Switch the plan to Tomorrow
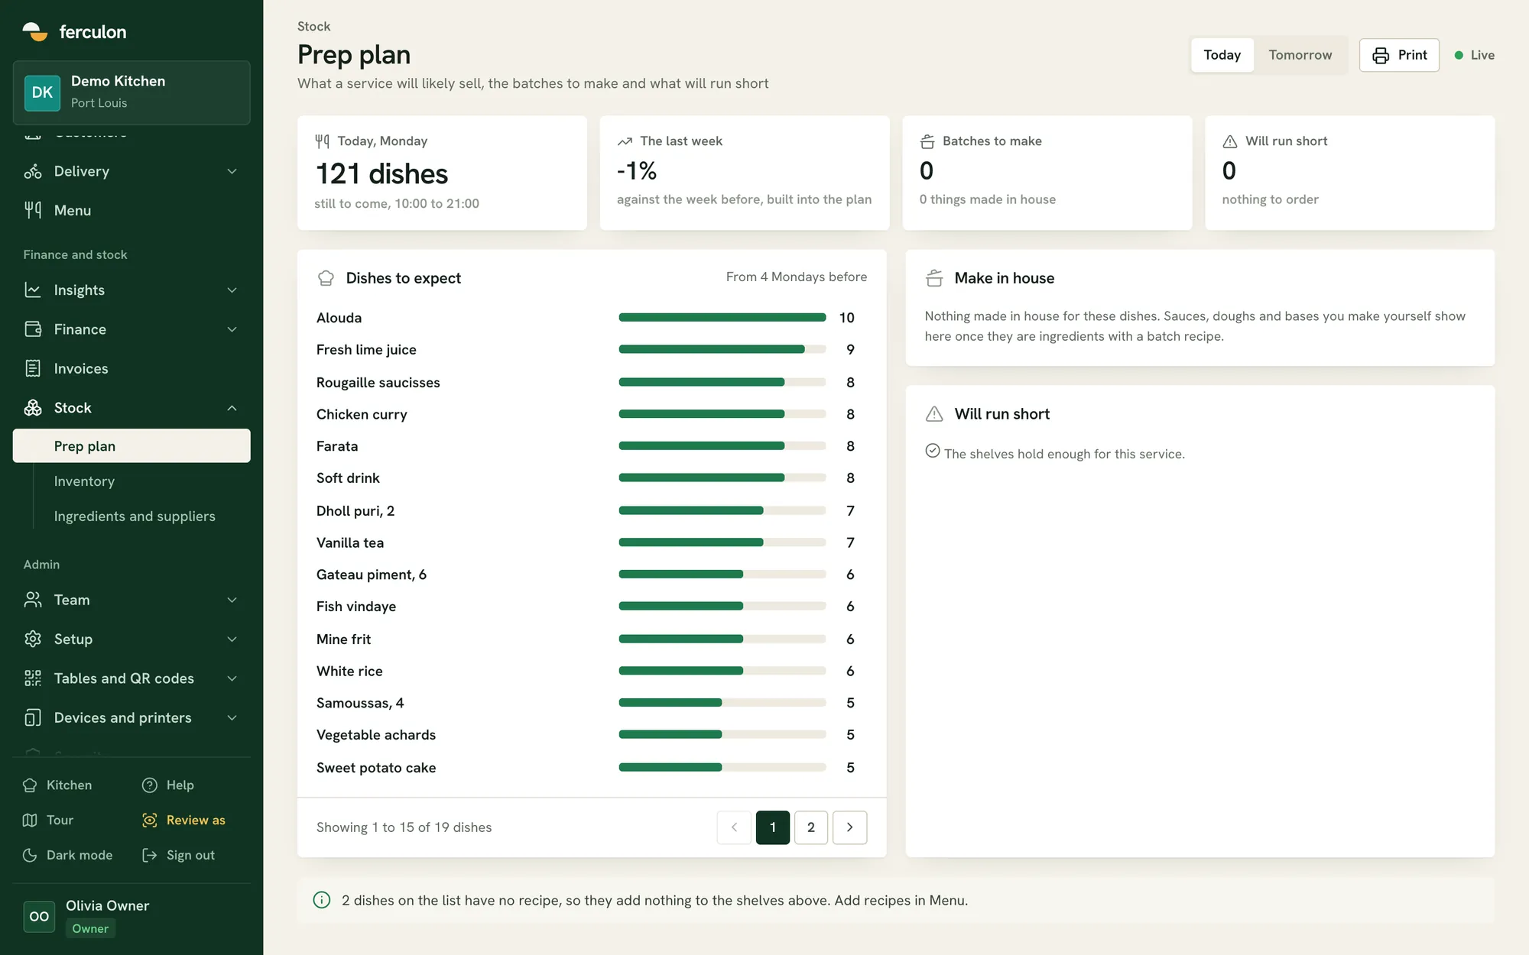The image size is (1529, 955). pos(1300,55)
